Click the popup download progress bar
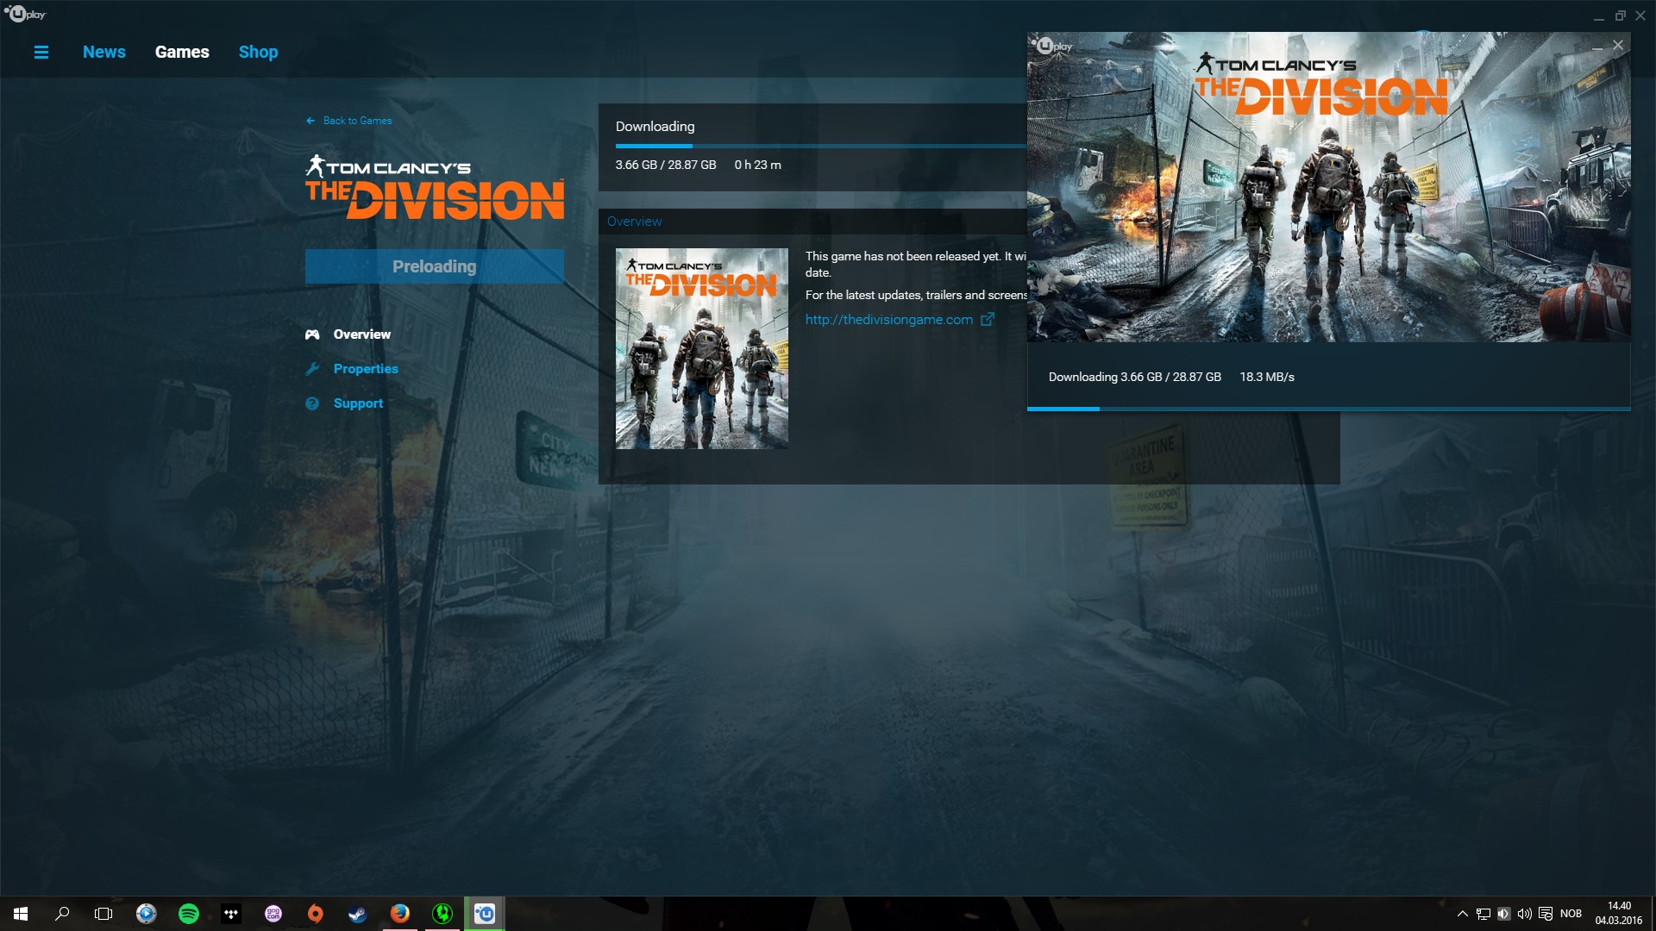Screen dimensions: 1656x931 1328,409
